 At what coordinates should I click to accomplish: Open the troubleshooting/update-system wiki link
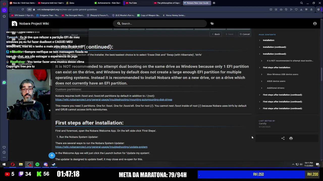(101, 147)
